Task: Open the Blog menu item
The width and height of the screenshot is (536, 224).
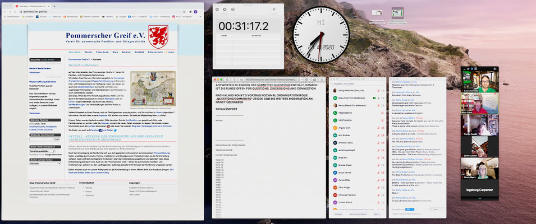Action: [x=115, y=52]
